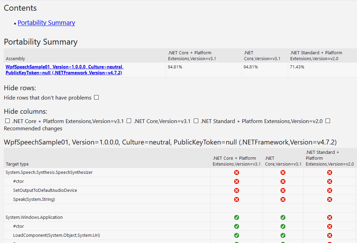Click the 71.43% portability score cell
Viewport: 357px width, 243px height.
pos(297,67)
